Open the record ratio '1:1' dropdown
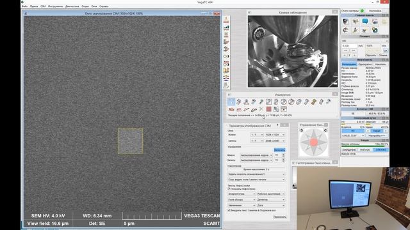 coord(257,141)
